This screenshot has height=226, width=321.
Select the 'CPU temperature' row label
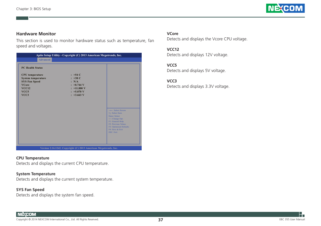(32, 75)
